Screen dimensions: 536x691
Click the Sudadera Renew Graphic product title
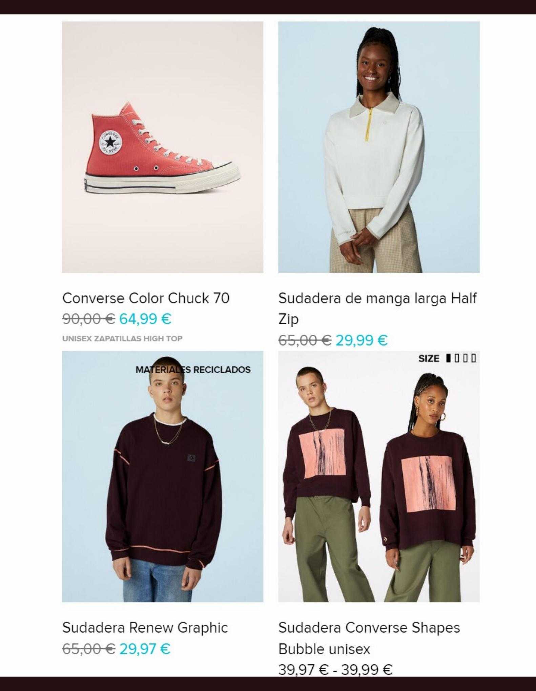click(x=145, y=628)
